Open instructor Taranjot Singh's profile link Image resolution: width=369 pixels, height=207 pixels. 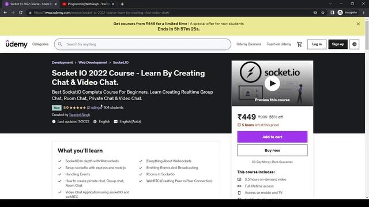click(80, 115)
